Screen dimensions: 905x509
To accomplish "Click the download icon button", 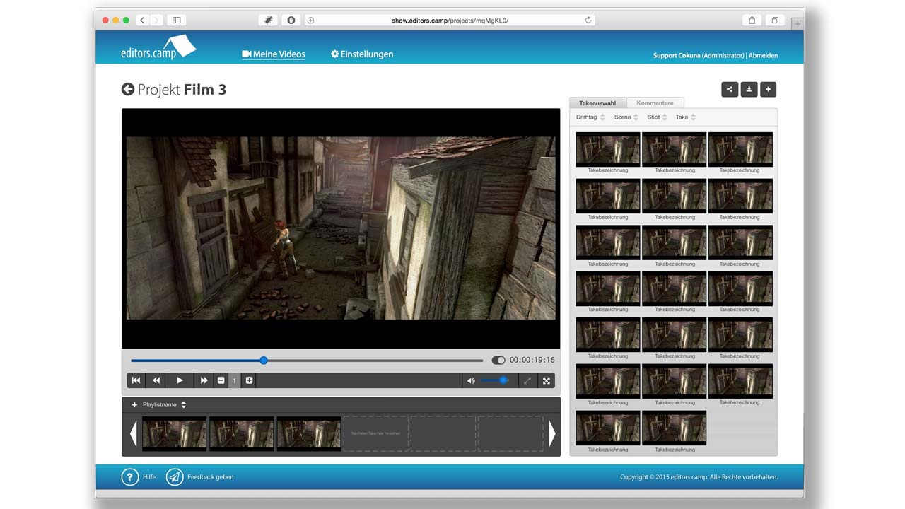I will tap(749, 89).
